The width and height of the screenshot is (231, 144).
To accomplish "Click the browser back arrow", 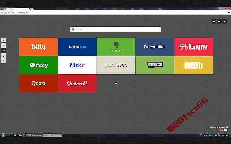I will click(2, 13).
